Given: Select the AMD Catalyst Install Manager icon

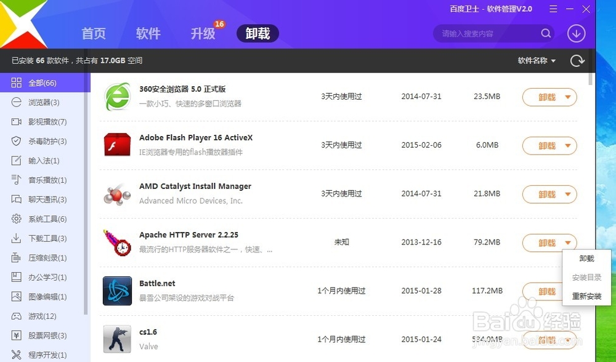Looking at the screenshot, I should pyautogui.click(x=117, y=194).
